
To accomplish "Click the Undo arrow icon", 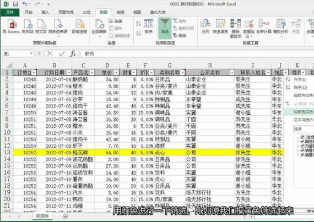I will click(x=25, y=4).
